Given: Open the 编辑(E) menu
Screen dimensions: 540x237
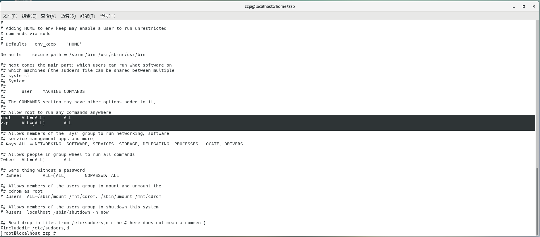Looking at the screenshot, I should point(29,16).
